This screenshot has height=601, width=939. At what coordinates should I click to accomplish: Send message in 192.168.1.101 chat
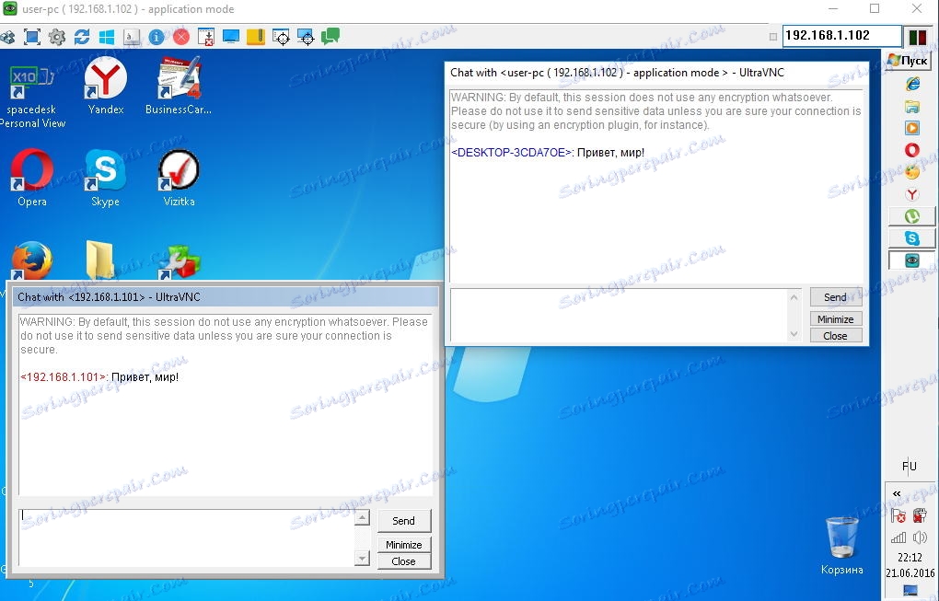[403, 521]
